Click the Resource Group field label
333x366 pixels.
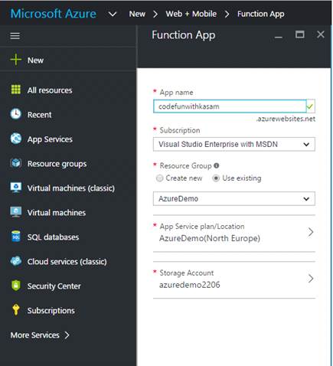[185, 165]
